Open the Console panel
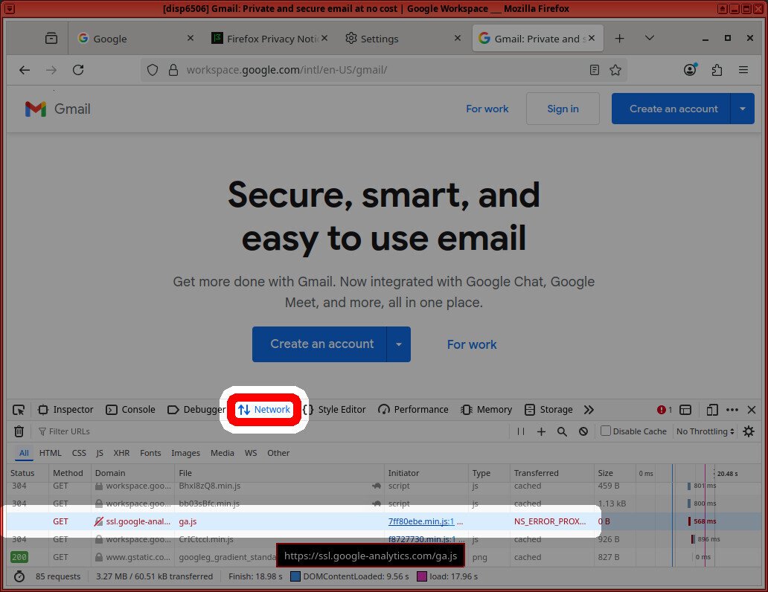The image size is (768, 592). pyautogui.click(x=131, y=409)
